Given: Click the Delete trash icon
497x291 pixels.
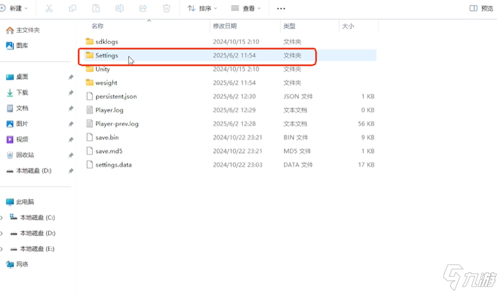Looking at the screenshot, I should tap(166, 8).
